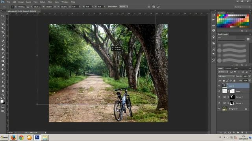The width and height of the screenshot is (252, 141).
Task: Toggle lock image pixels brush icon
Action: [x=227, y=81]
